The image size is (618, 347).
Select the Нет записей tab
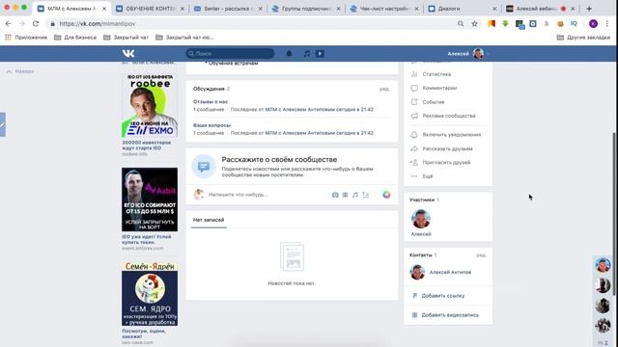pos(209,220)
